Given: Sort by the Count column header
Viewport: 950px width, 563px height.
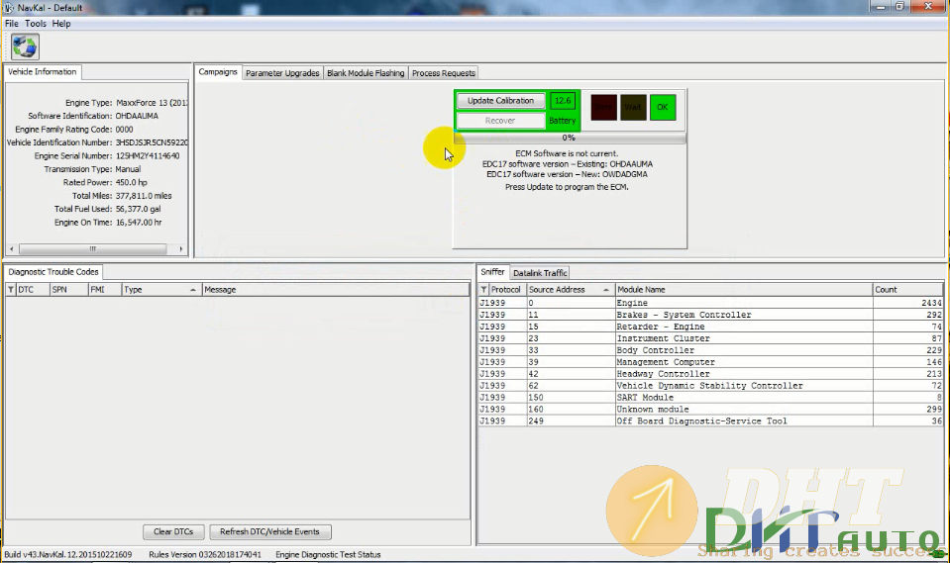Looking at the screenshot, I should pyautogui.click(x=908, y=290).
